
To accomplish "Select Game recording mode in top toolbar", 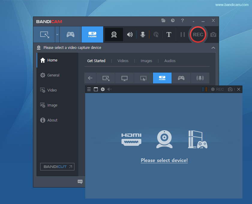I will pyautogui.click(x=70, y=34).
